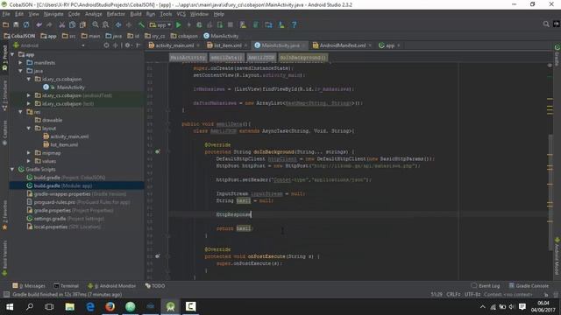Switch to the activity_main.xml tab

pos(174,45)
